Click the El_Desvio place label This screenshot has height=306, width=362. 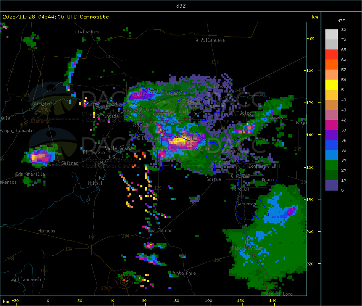click(x=94, y=152)
